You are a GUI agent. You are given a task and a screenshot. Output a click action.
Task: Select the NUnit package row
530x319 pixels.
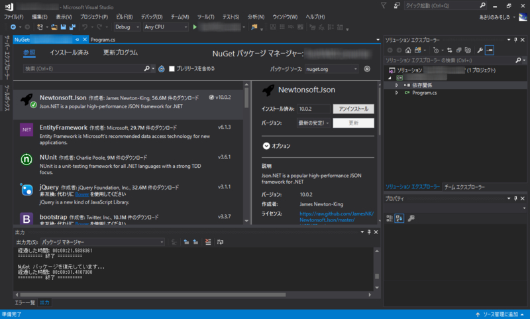click(x=129, y=164)
